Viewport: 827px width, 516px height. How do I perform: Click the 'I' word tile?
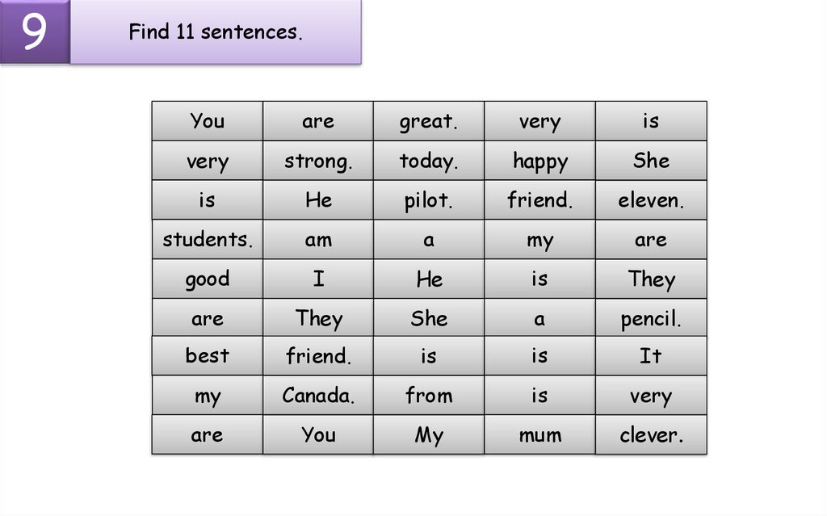[318, 279]
